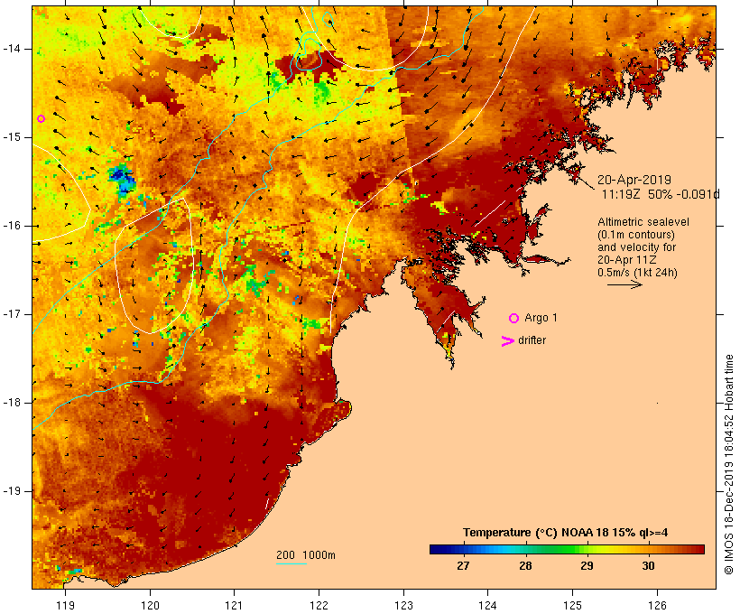Click the magenta drifter legend chevron symbol

(x=507, y=341)
